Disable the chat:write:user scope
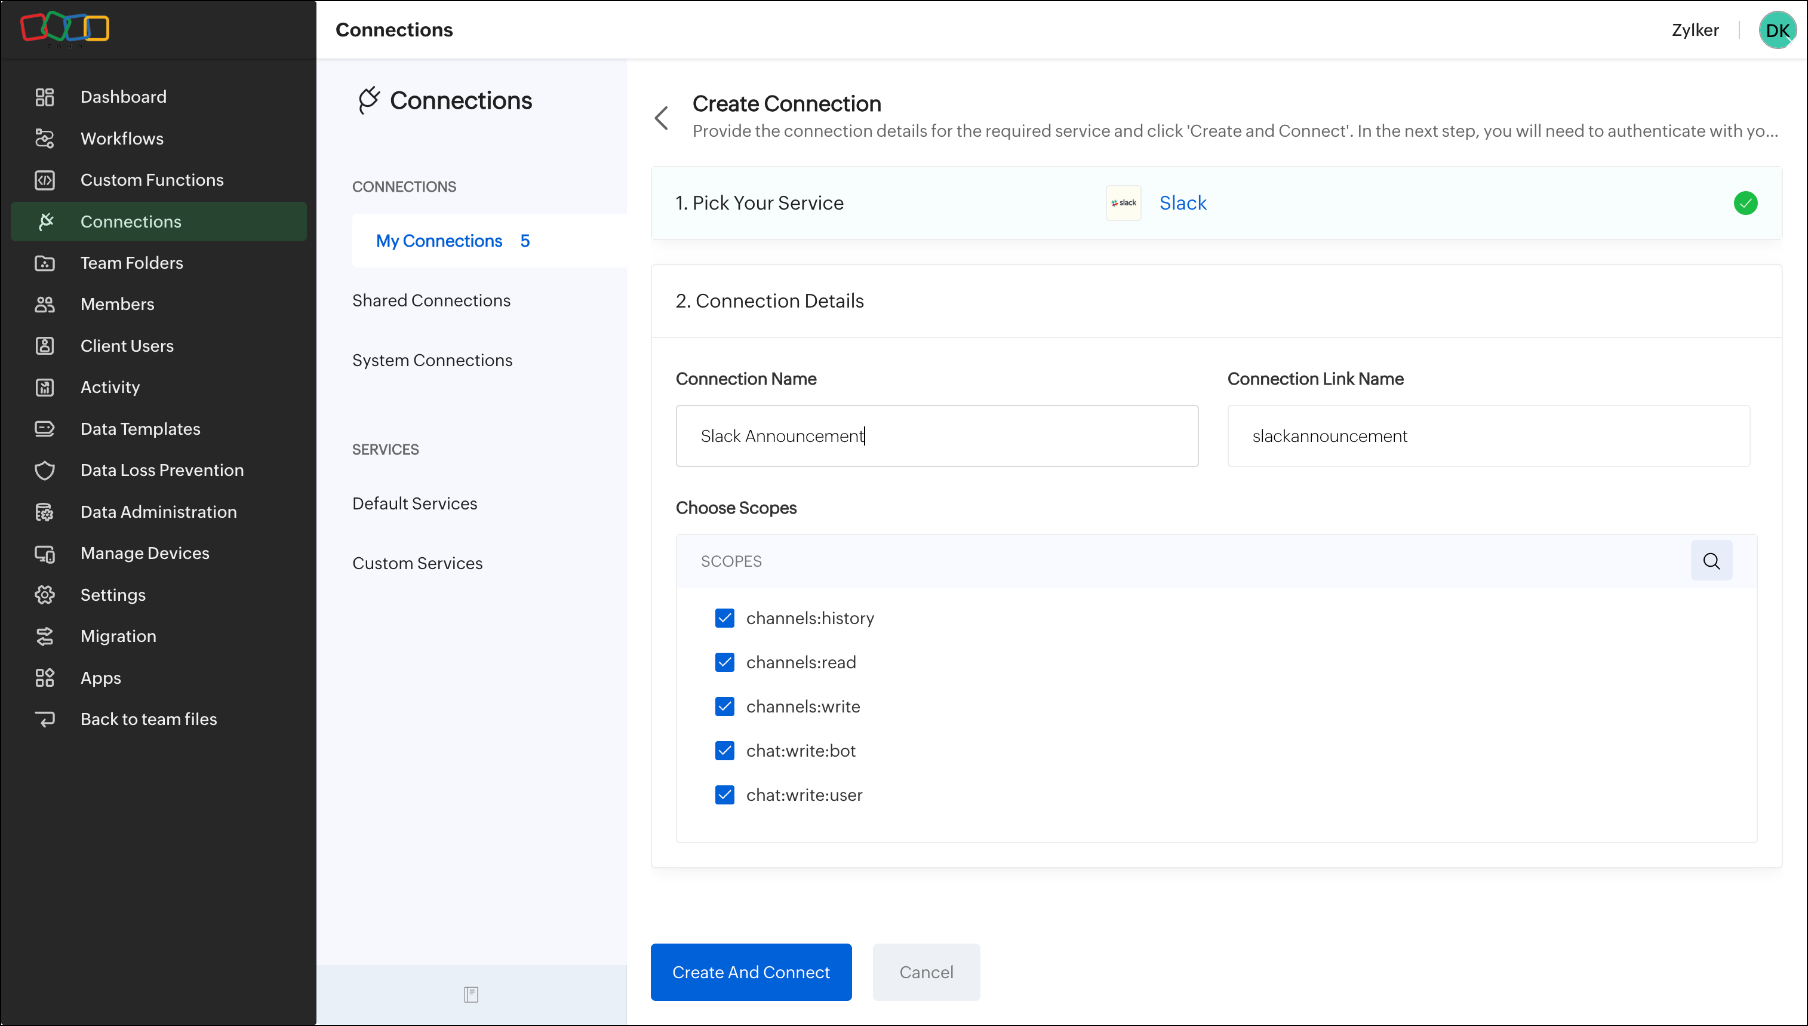The width and height of the screenshot is (1808, 1026). (724, 795)
